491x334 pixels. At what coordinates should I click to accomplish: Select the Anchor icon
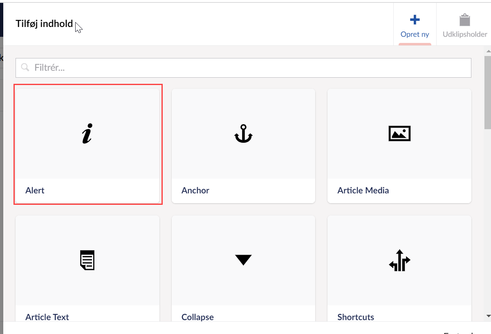243,134
